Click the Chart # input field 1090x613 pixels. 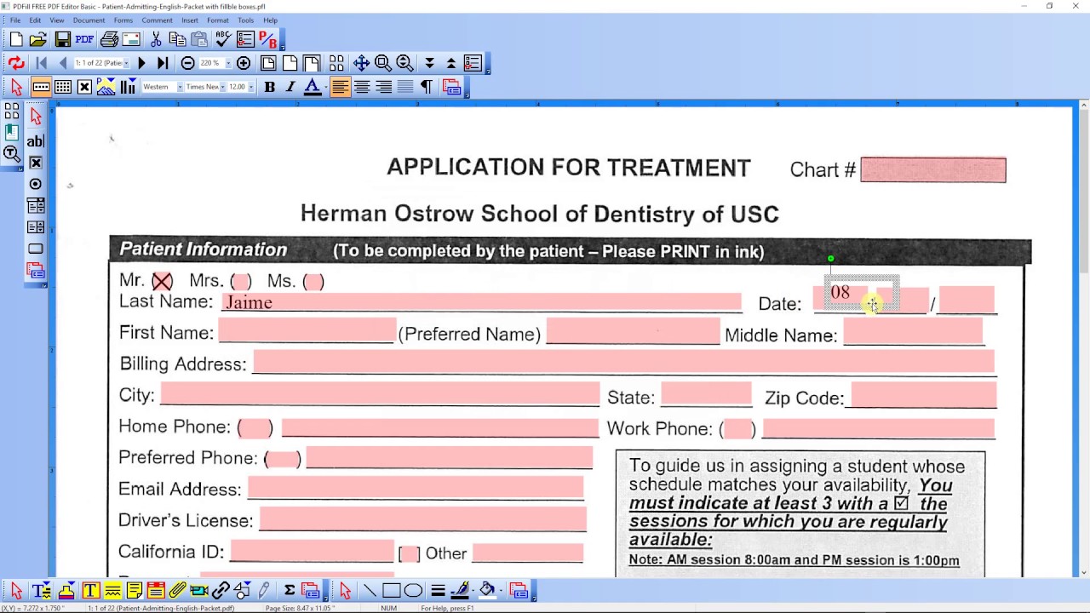[933, 170]
